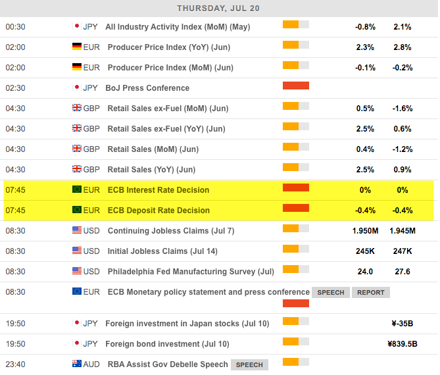The image size is (440, 375).
Task: Open ECB Deposit Rate Decision event
Action: point(159,211)
